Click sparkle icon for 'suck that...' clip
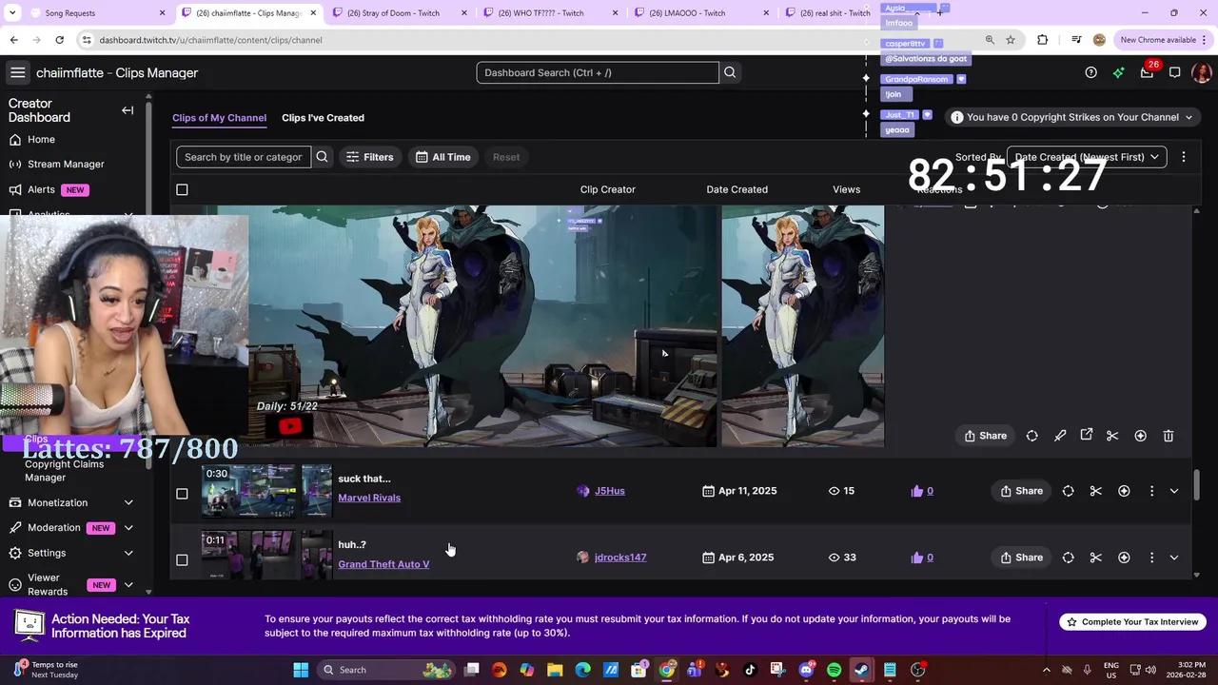Screen dimensions: 1218x685 1124,491
